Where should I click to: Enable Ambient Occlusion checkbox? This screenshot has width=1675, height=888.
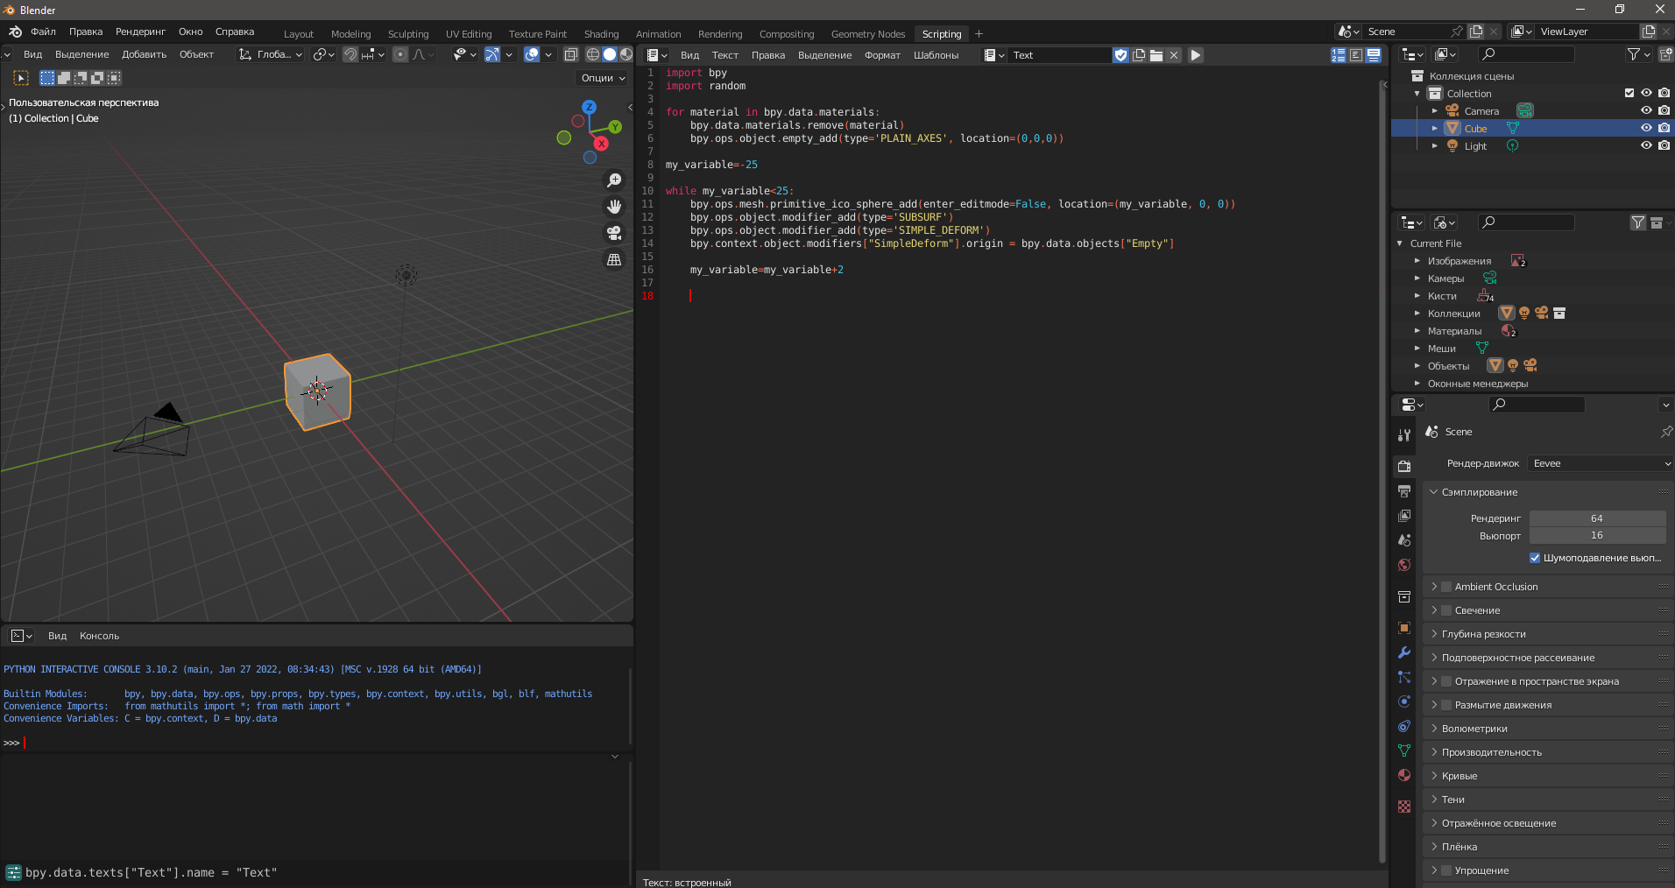(x=1447, y=587)
